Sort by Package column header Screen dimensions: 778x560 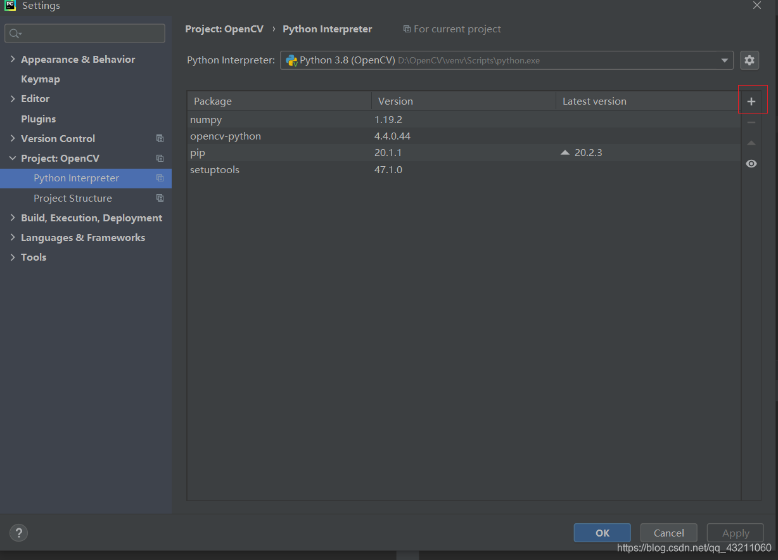[279, 101]
